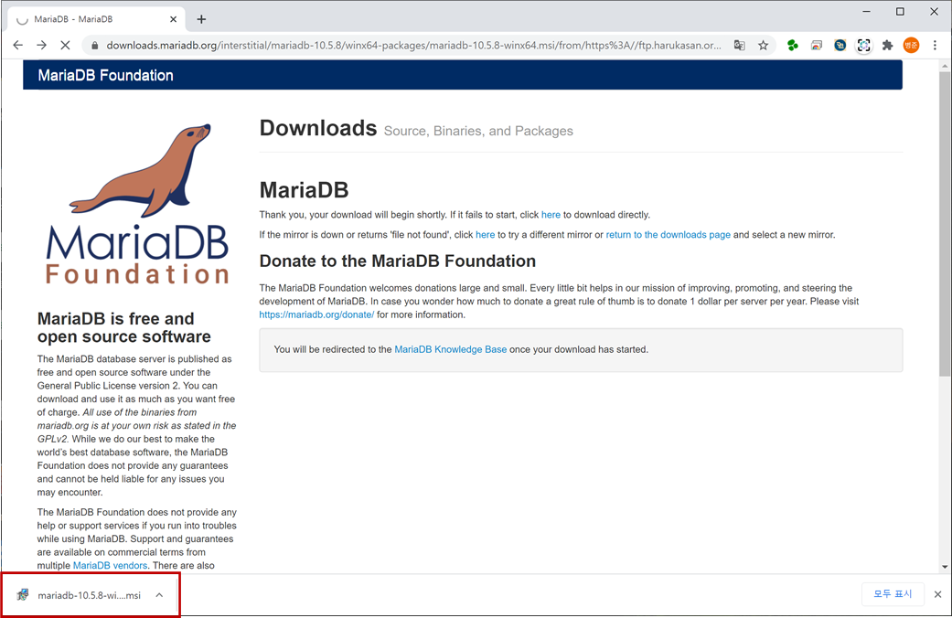Open MariaDB Knowledge Base link

451,349
